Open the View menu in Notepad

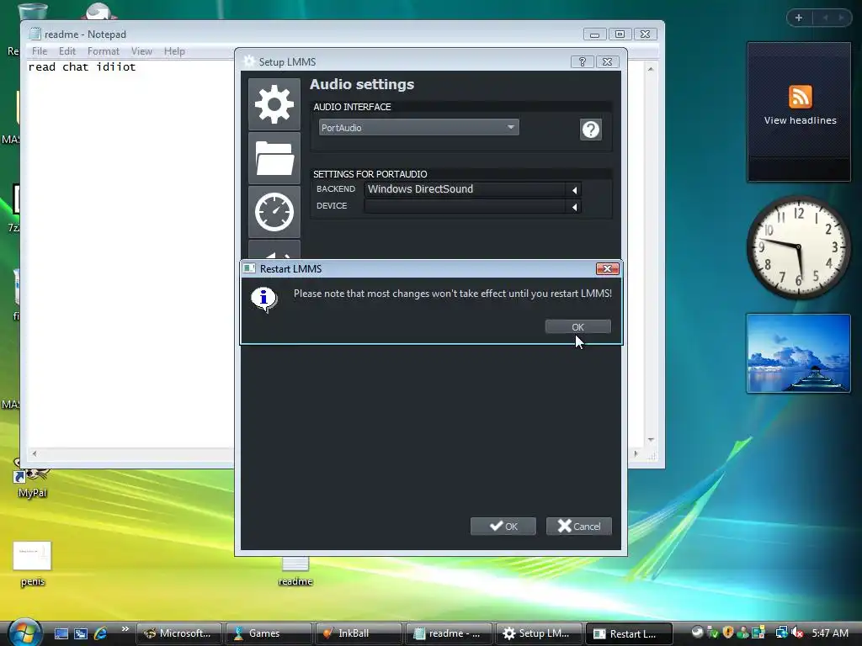coord(141,51)
